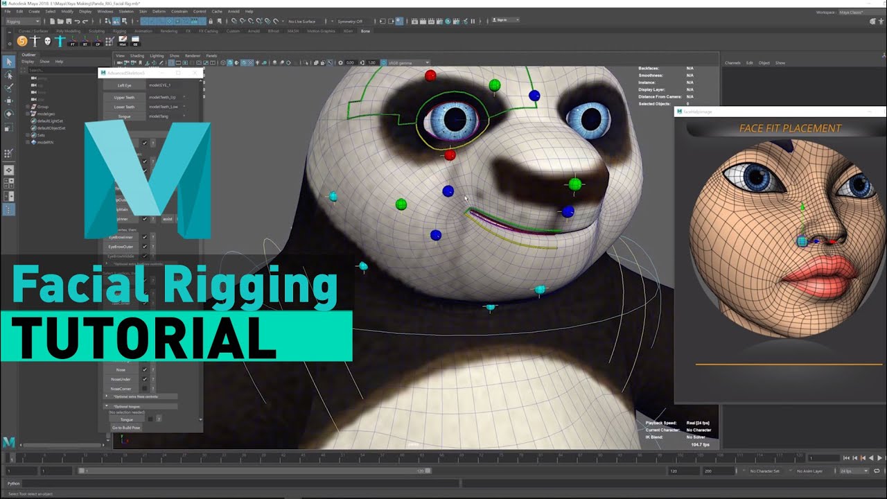
Task: Click the HIst shelf icon
Action: (123, 42)
